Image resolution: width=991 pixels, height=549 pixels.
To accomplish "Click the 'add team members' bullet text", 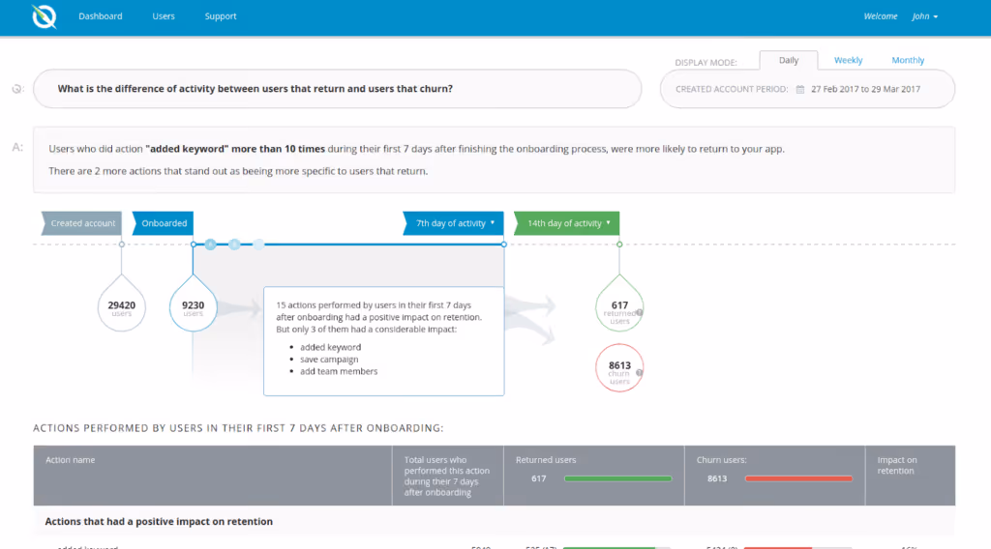I will (339, 371).
